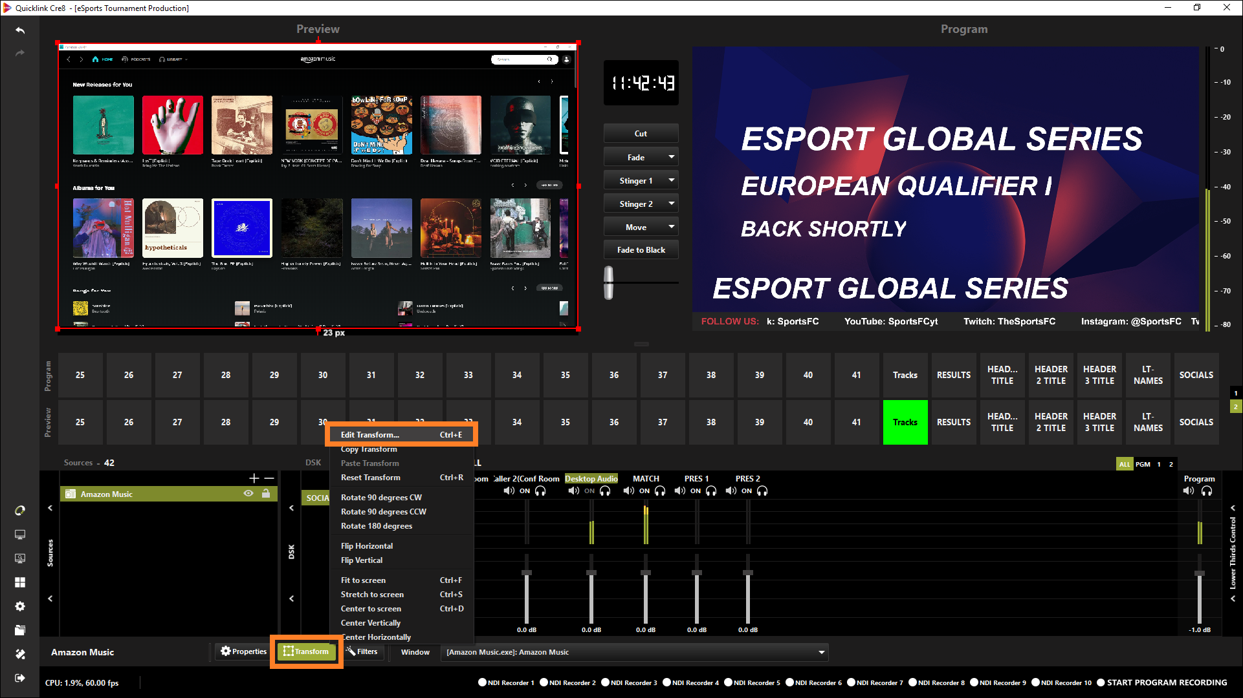Open source Properties button
The width and height of the screenshot is (1243, 698).
pyautogui.click(x=243, y=651)
